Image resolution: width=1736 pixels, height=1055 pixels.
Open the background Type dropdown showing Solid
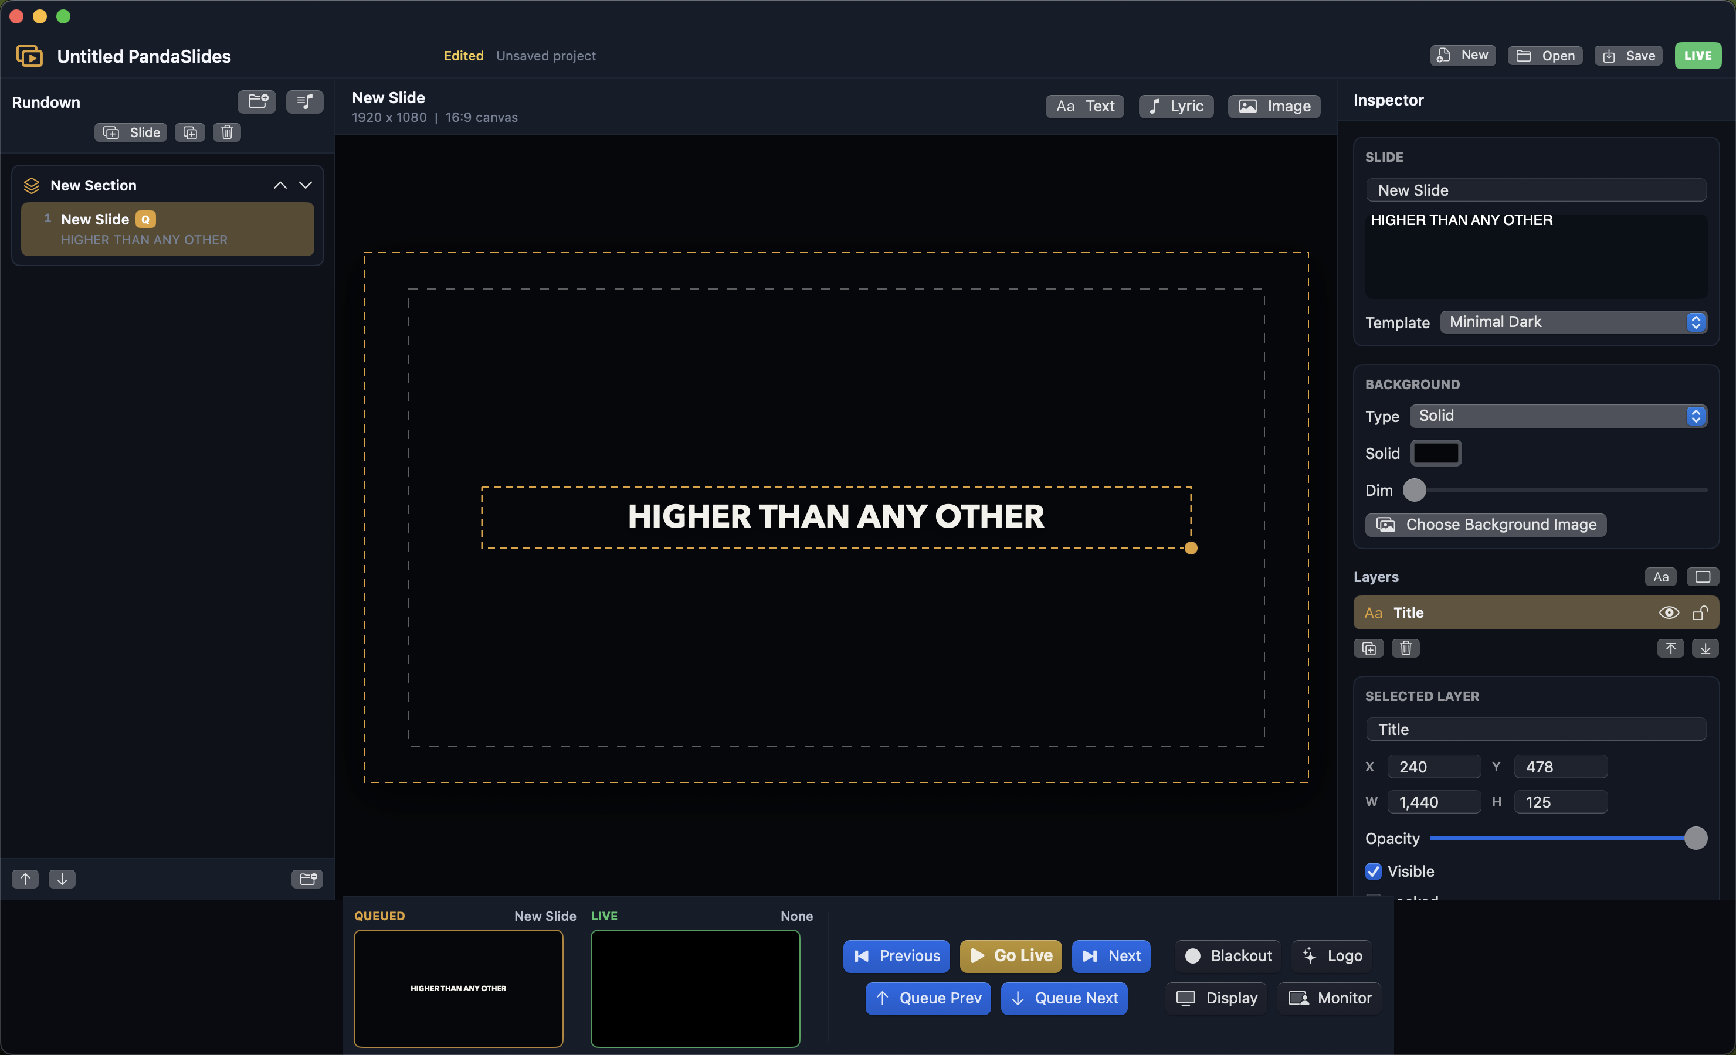[x=1558, y=416]
